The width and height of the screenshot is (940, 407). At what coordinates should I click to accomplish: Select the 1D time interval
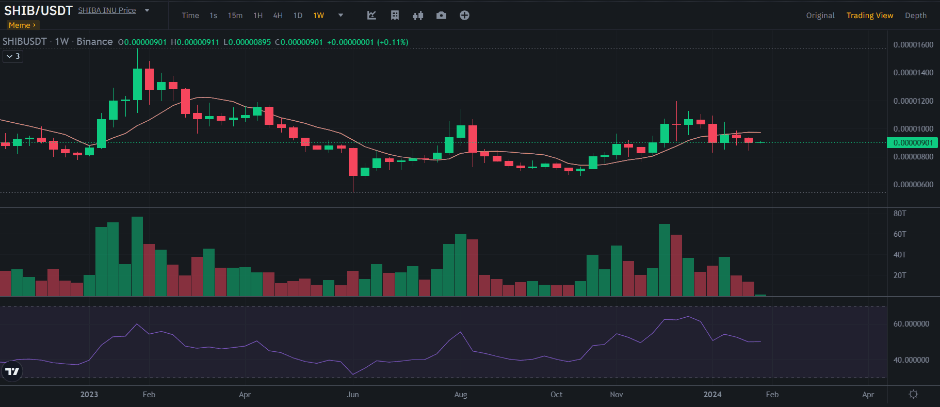pyautogui.click(x=298, y=15)
